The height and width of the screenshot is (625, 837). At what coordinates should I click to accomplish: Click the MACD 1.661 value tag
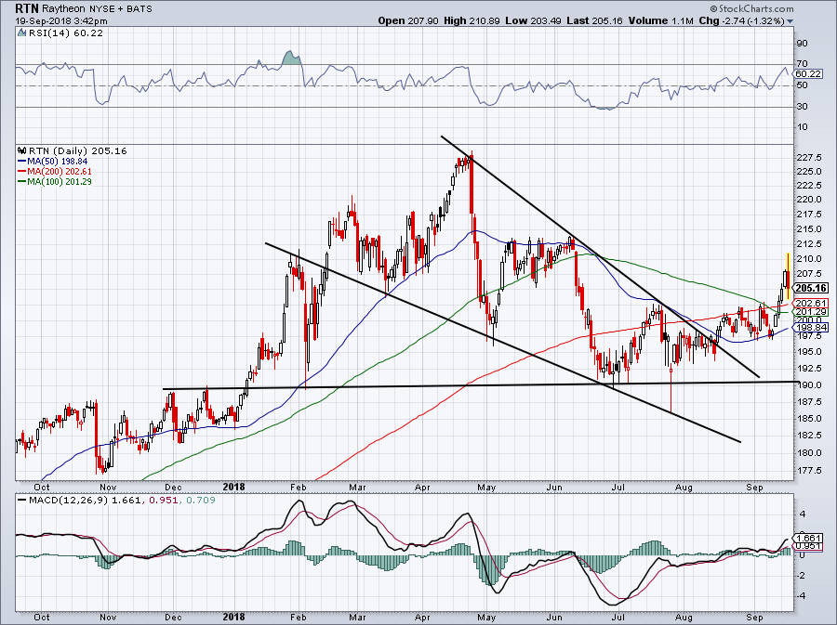(807, 538)
